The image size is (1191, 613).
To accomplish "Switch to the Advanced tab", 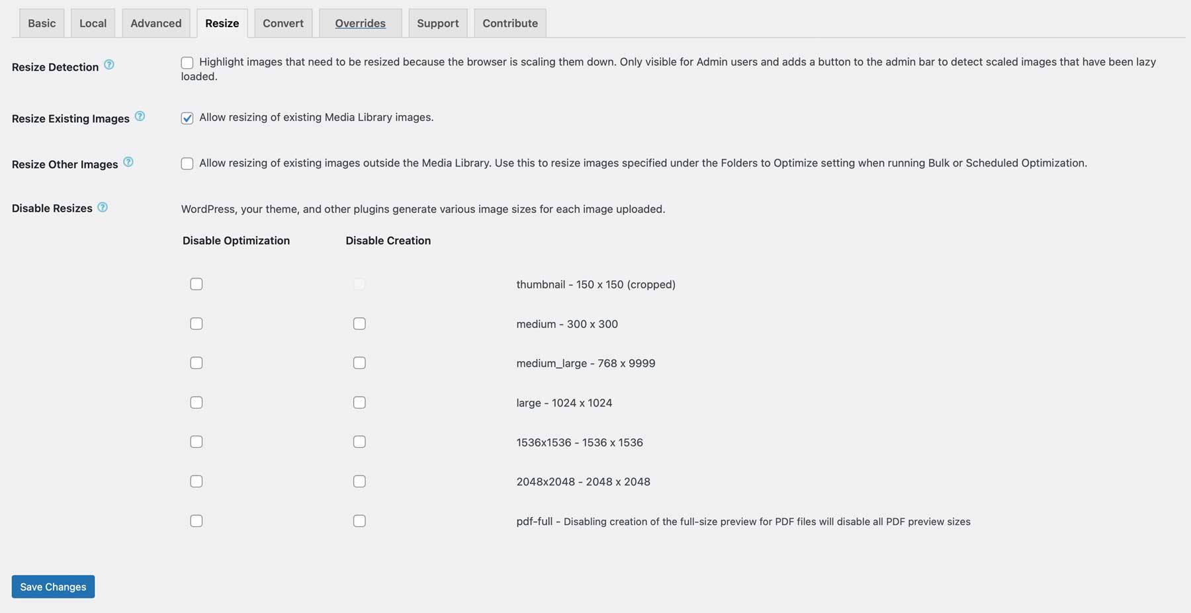I will [x=155, y=22].
